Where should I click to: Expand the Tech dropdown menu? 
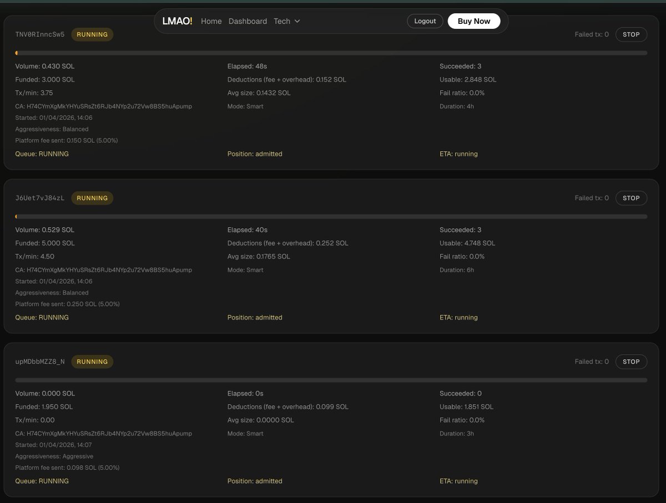(x=287, y=21)
